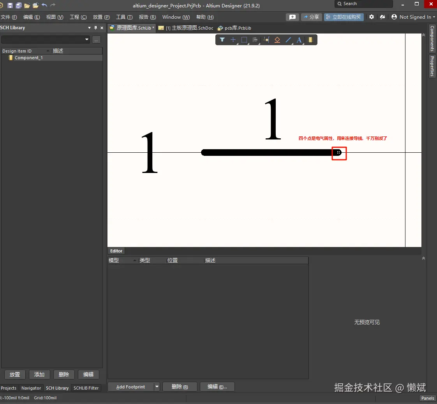
Task: Click the ellipsis button beside the filter
Action: pyautogui.click(x=96, y=40)
